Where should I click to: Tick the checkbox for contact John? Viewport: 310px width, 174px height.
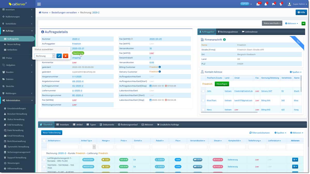(x=203, y=91)
